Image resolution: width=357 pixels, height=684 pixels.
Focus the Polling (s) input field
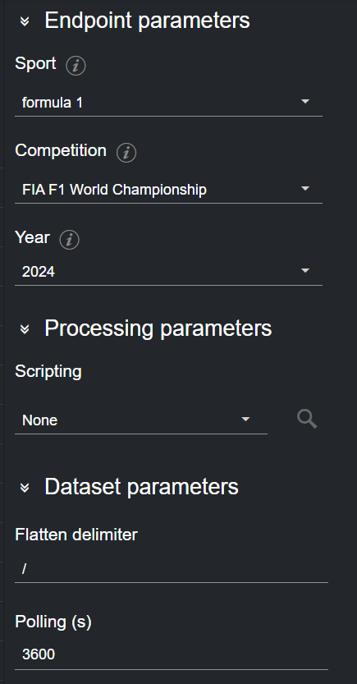pos(172,654)
